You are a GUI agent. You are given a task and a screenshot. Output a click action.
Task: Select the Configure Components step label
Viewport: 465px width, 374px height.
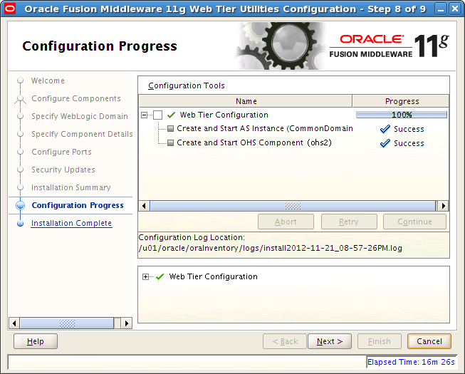click(x=76, y=98)
